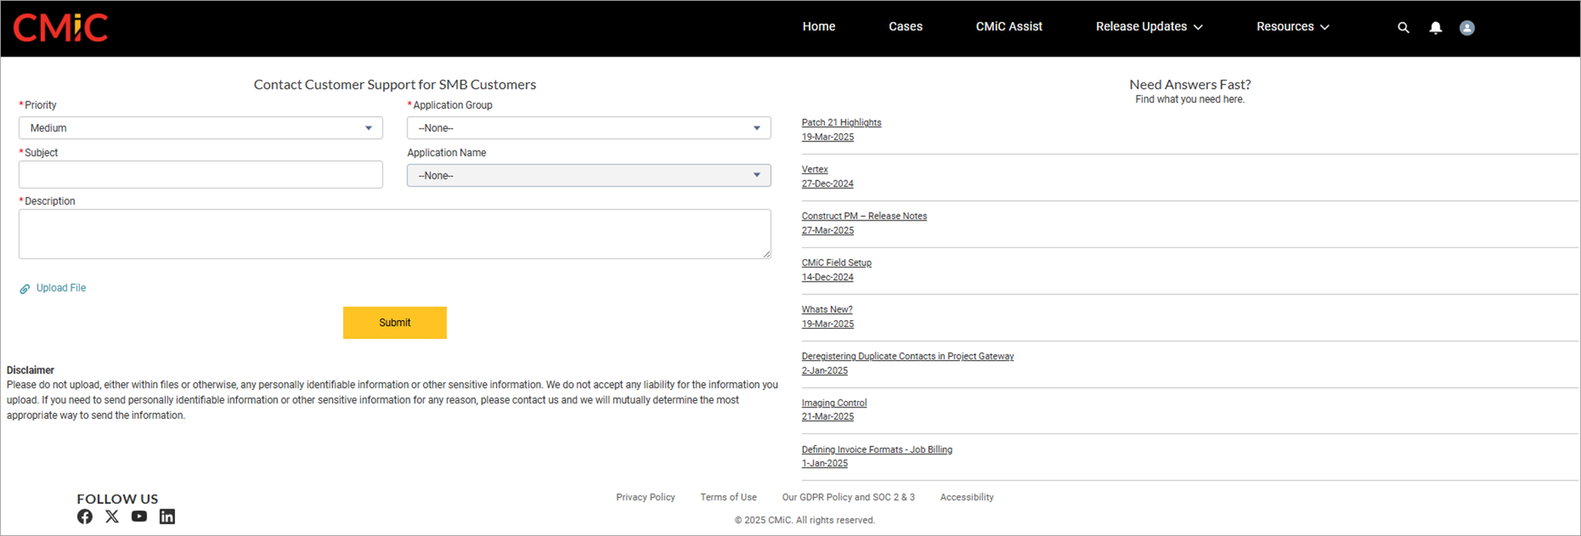Open the Application Group dropdown
The width and height of the screenshot is (1581, 536).
point(589,128)
